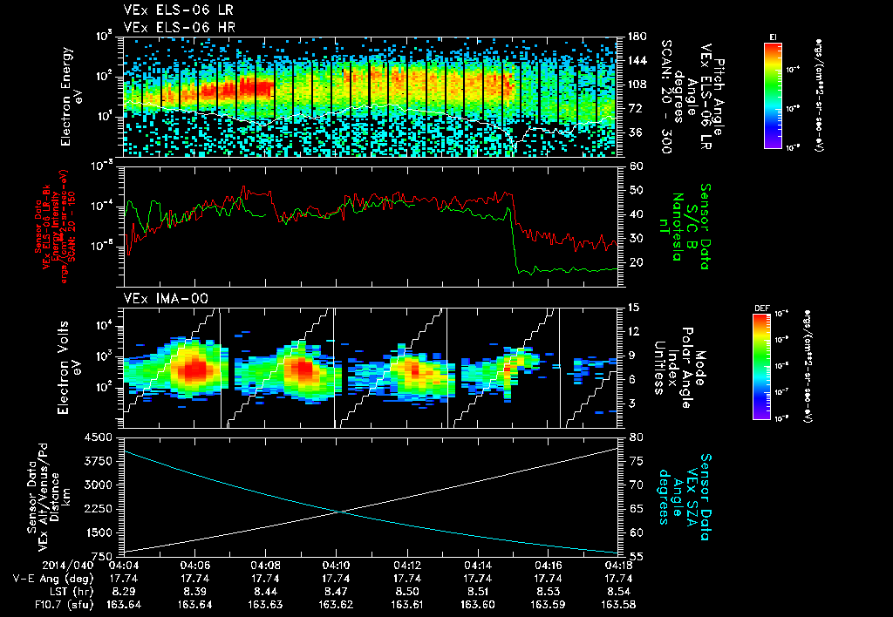Click the altitude and SZA line plot panel
Screen dimensions: 893x617
coord(370,497)
